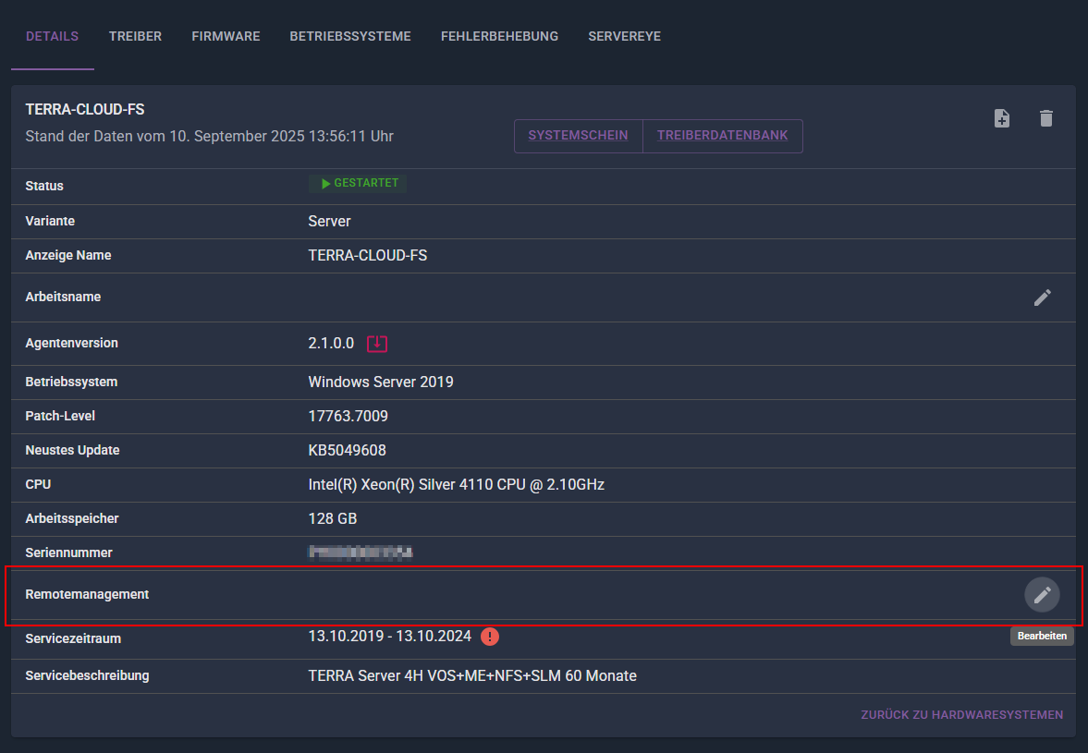Go to the Betriebssysteme tab
This screenshot has height=753, width=1088.
tap(350, 36)
